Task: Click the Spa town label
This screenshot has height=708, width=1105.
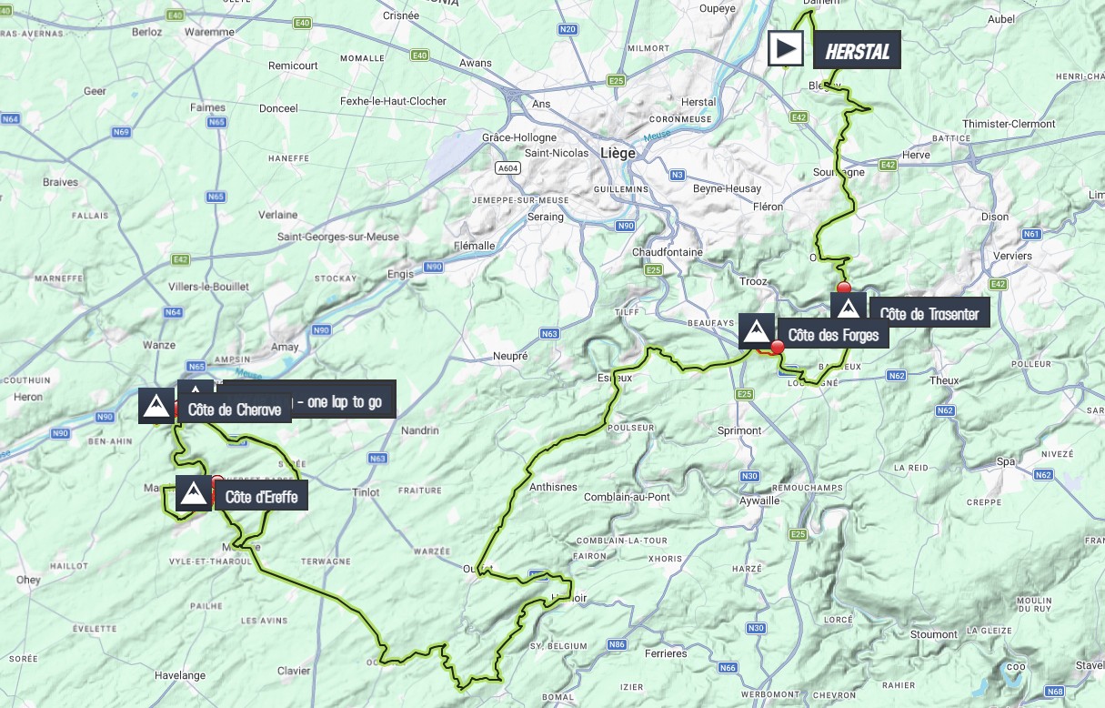Action: pyautogui.click(x=1005, y=461)
